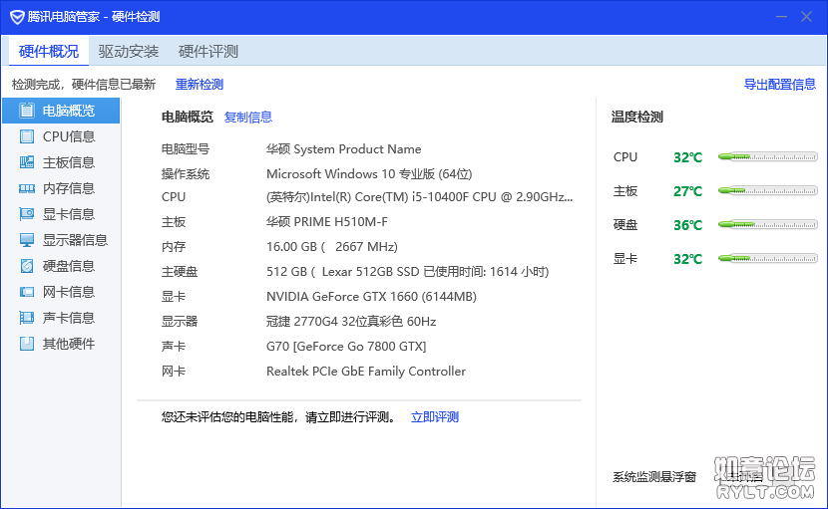Click the 显卡 temperature reading 32℃
828x509 pixels.
[x=687, y=259]
